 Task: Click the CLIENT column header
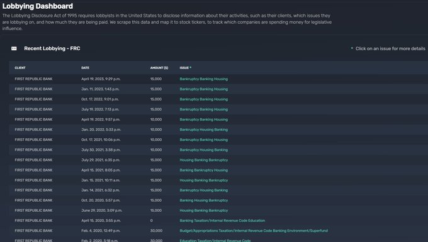[x=20, y=68]
